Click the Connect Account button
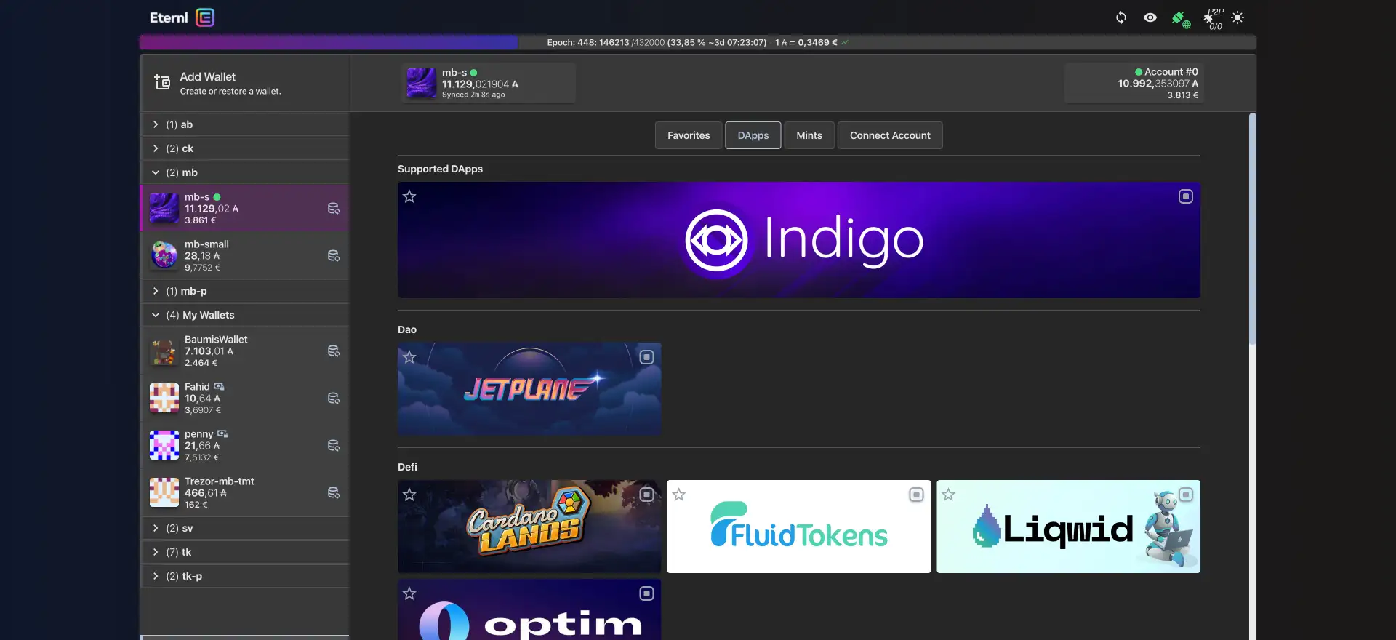The image size is (1396, 640). click(x=890, y=135)
